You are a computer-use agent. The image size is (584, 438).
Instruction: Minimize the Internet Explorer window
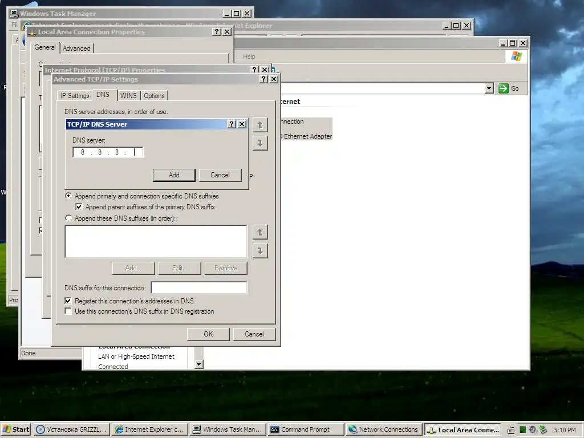click(447, 25)
